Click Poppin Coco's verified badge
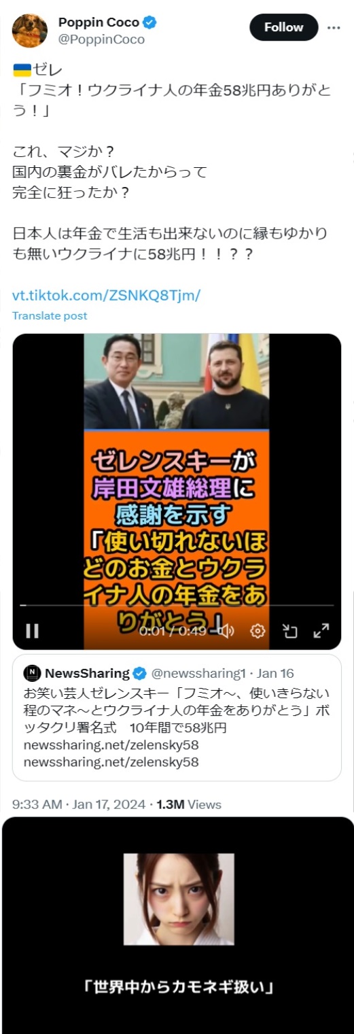354x1034 pixels. click(149, 23)
